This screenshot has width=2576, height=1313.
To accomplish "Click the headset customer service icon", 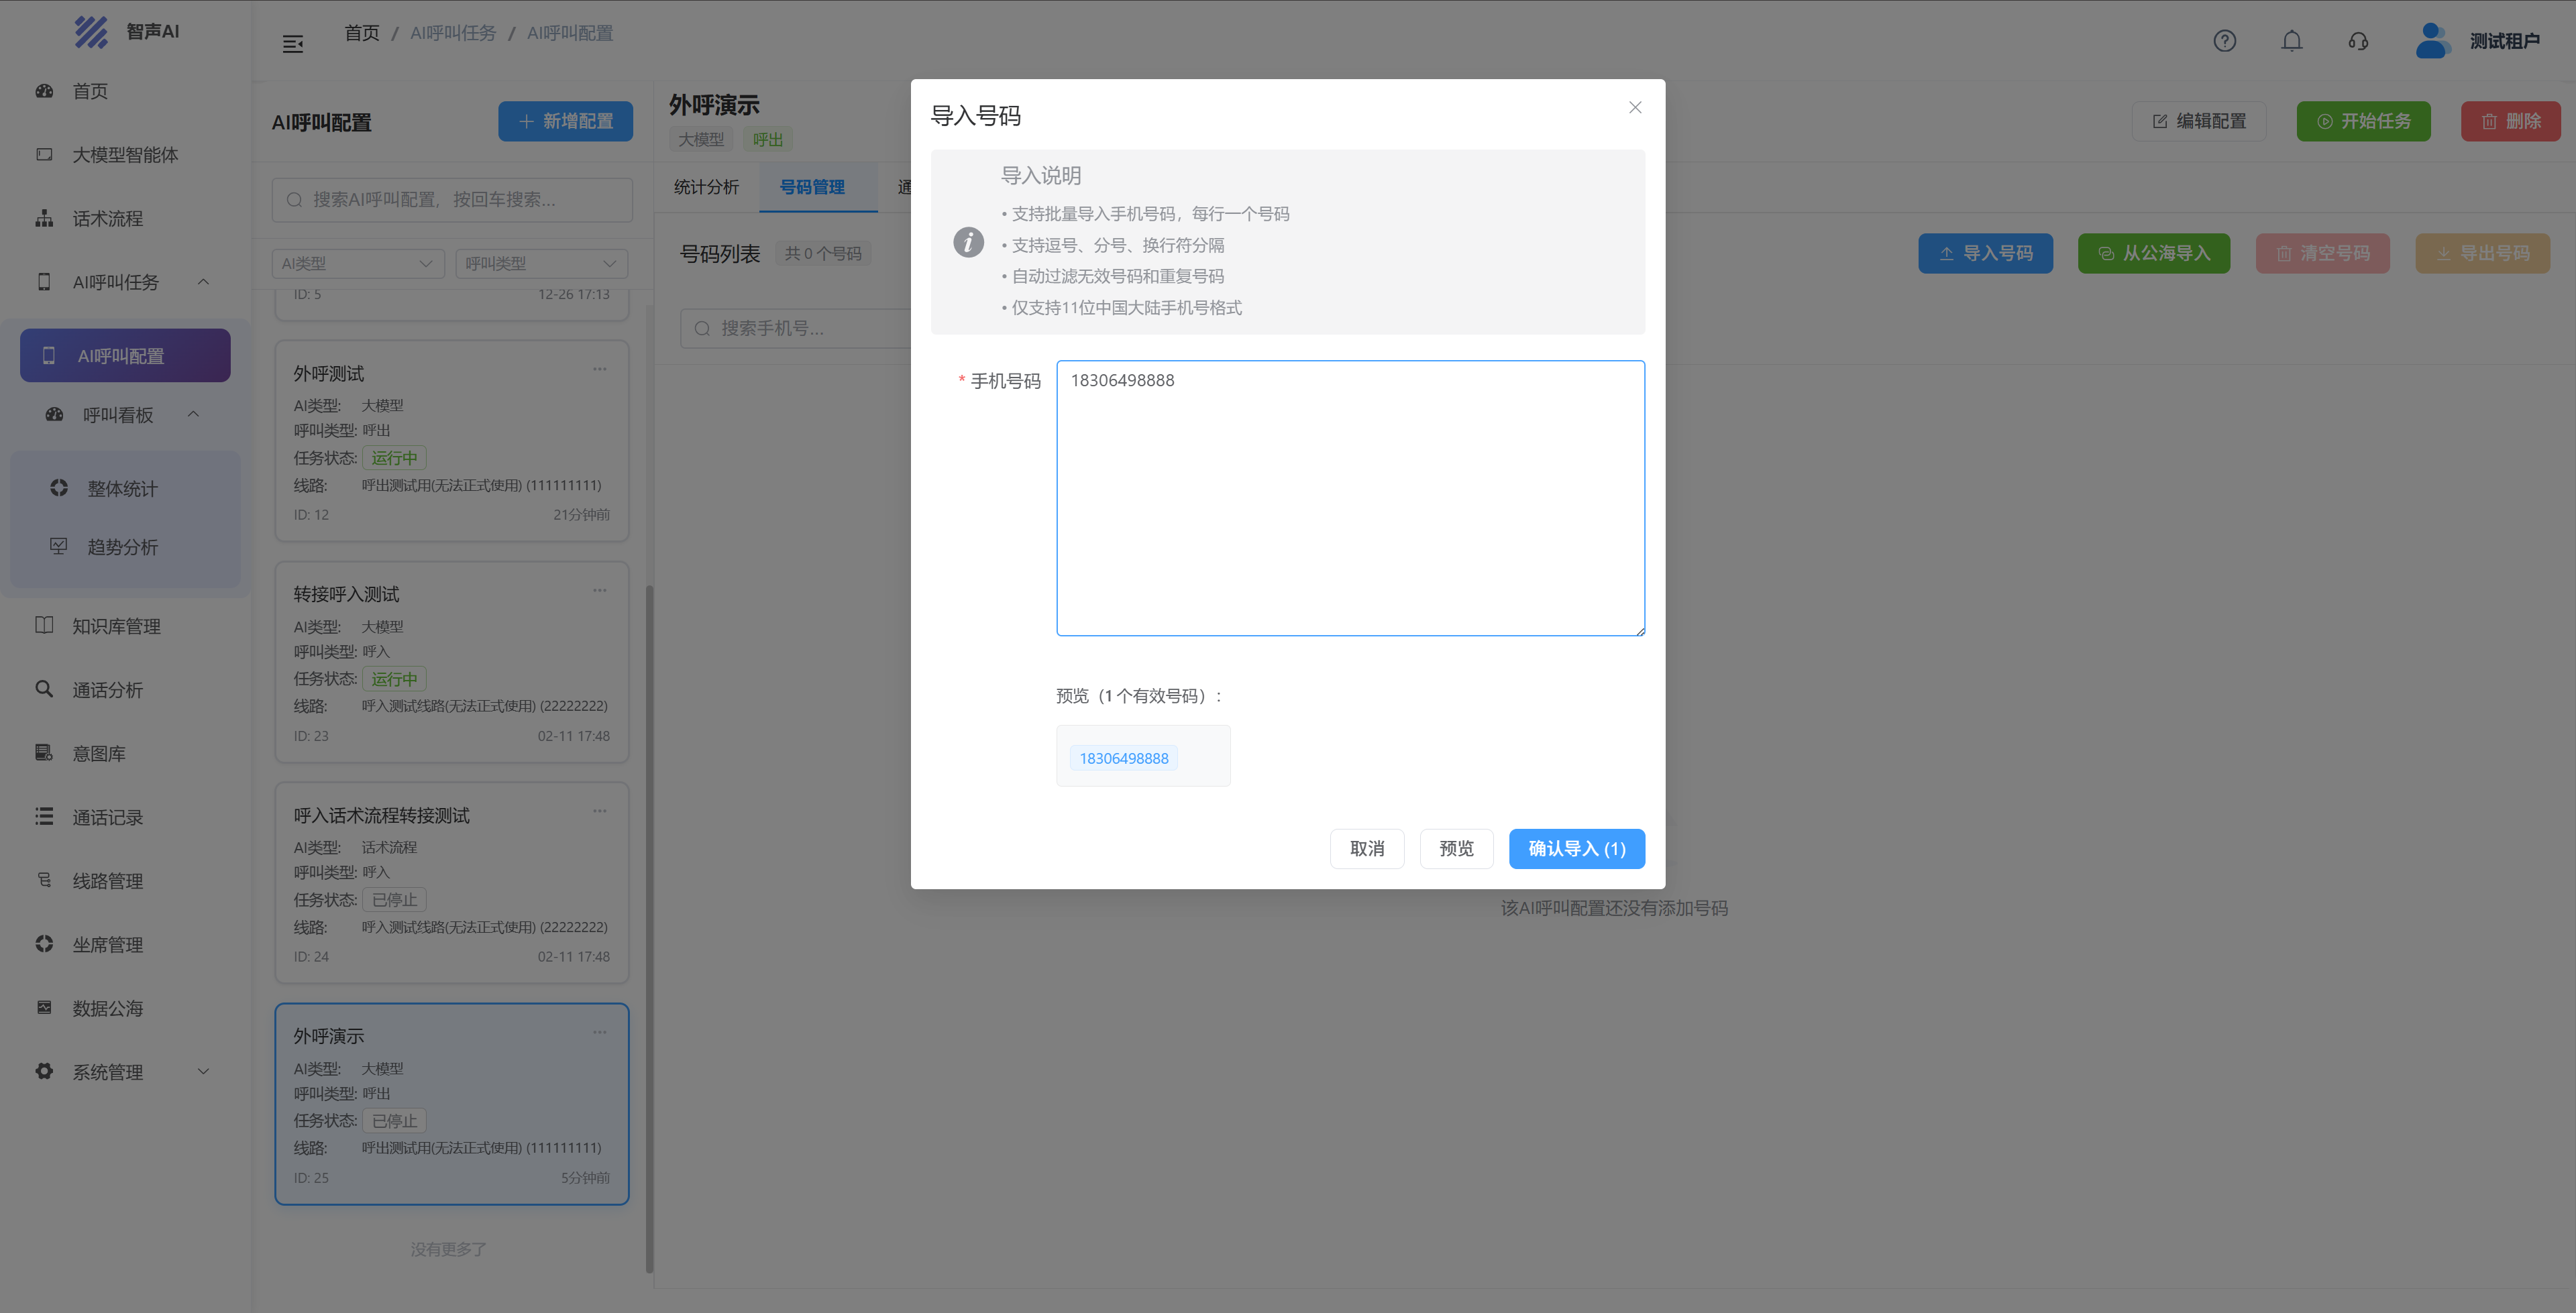I will (x=2358, y=41).
